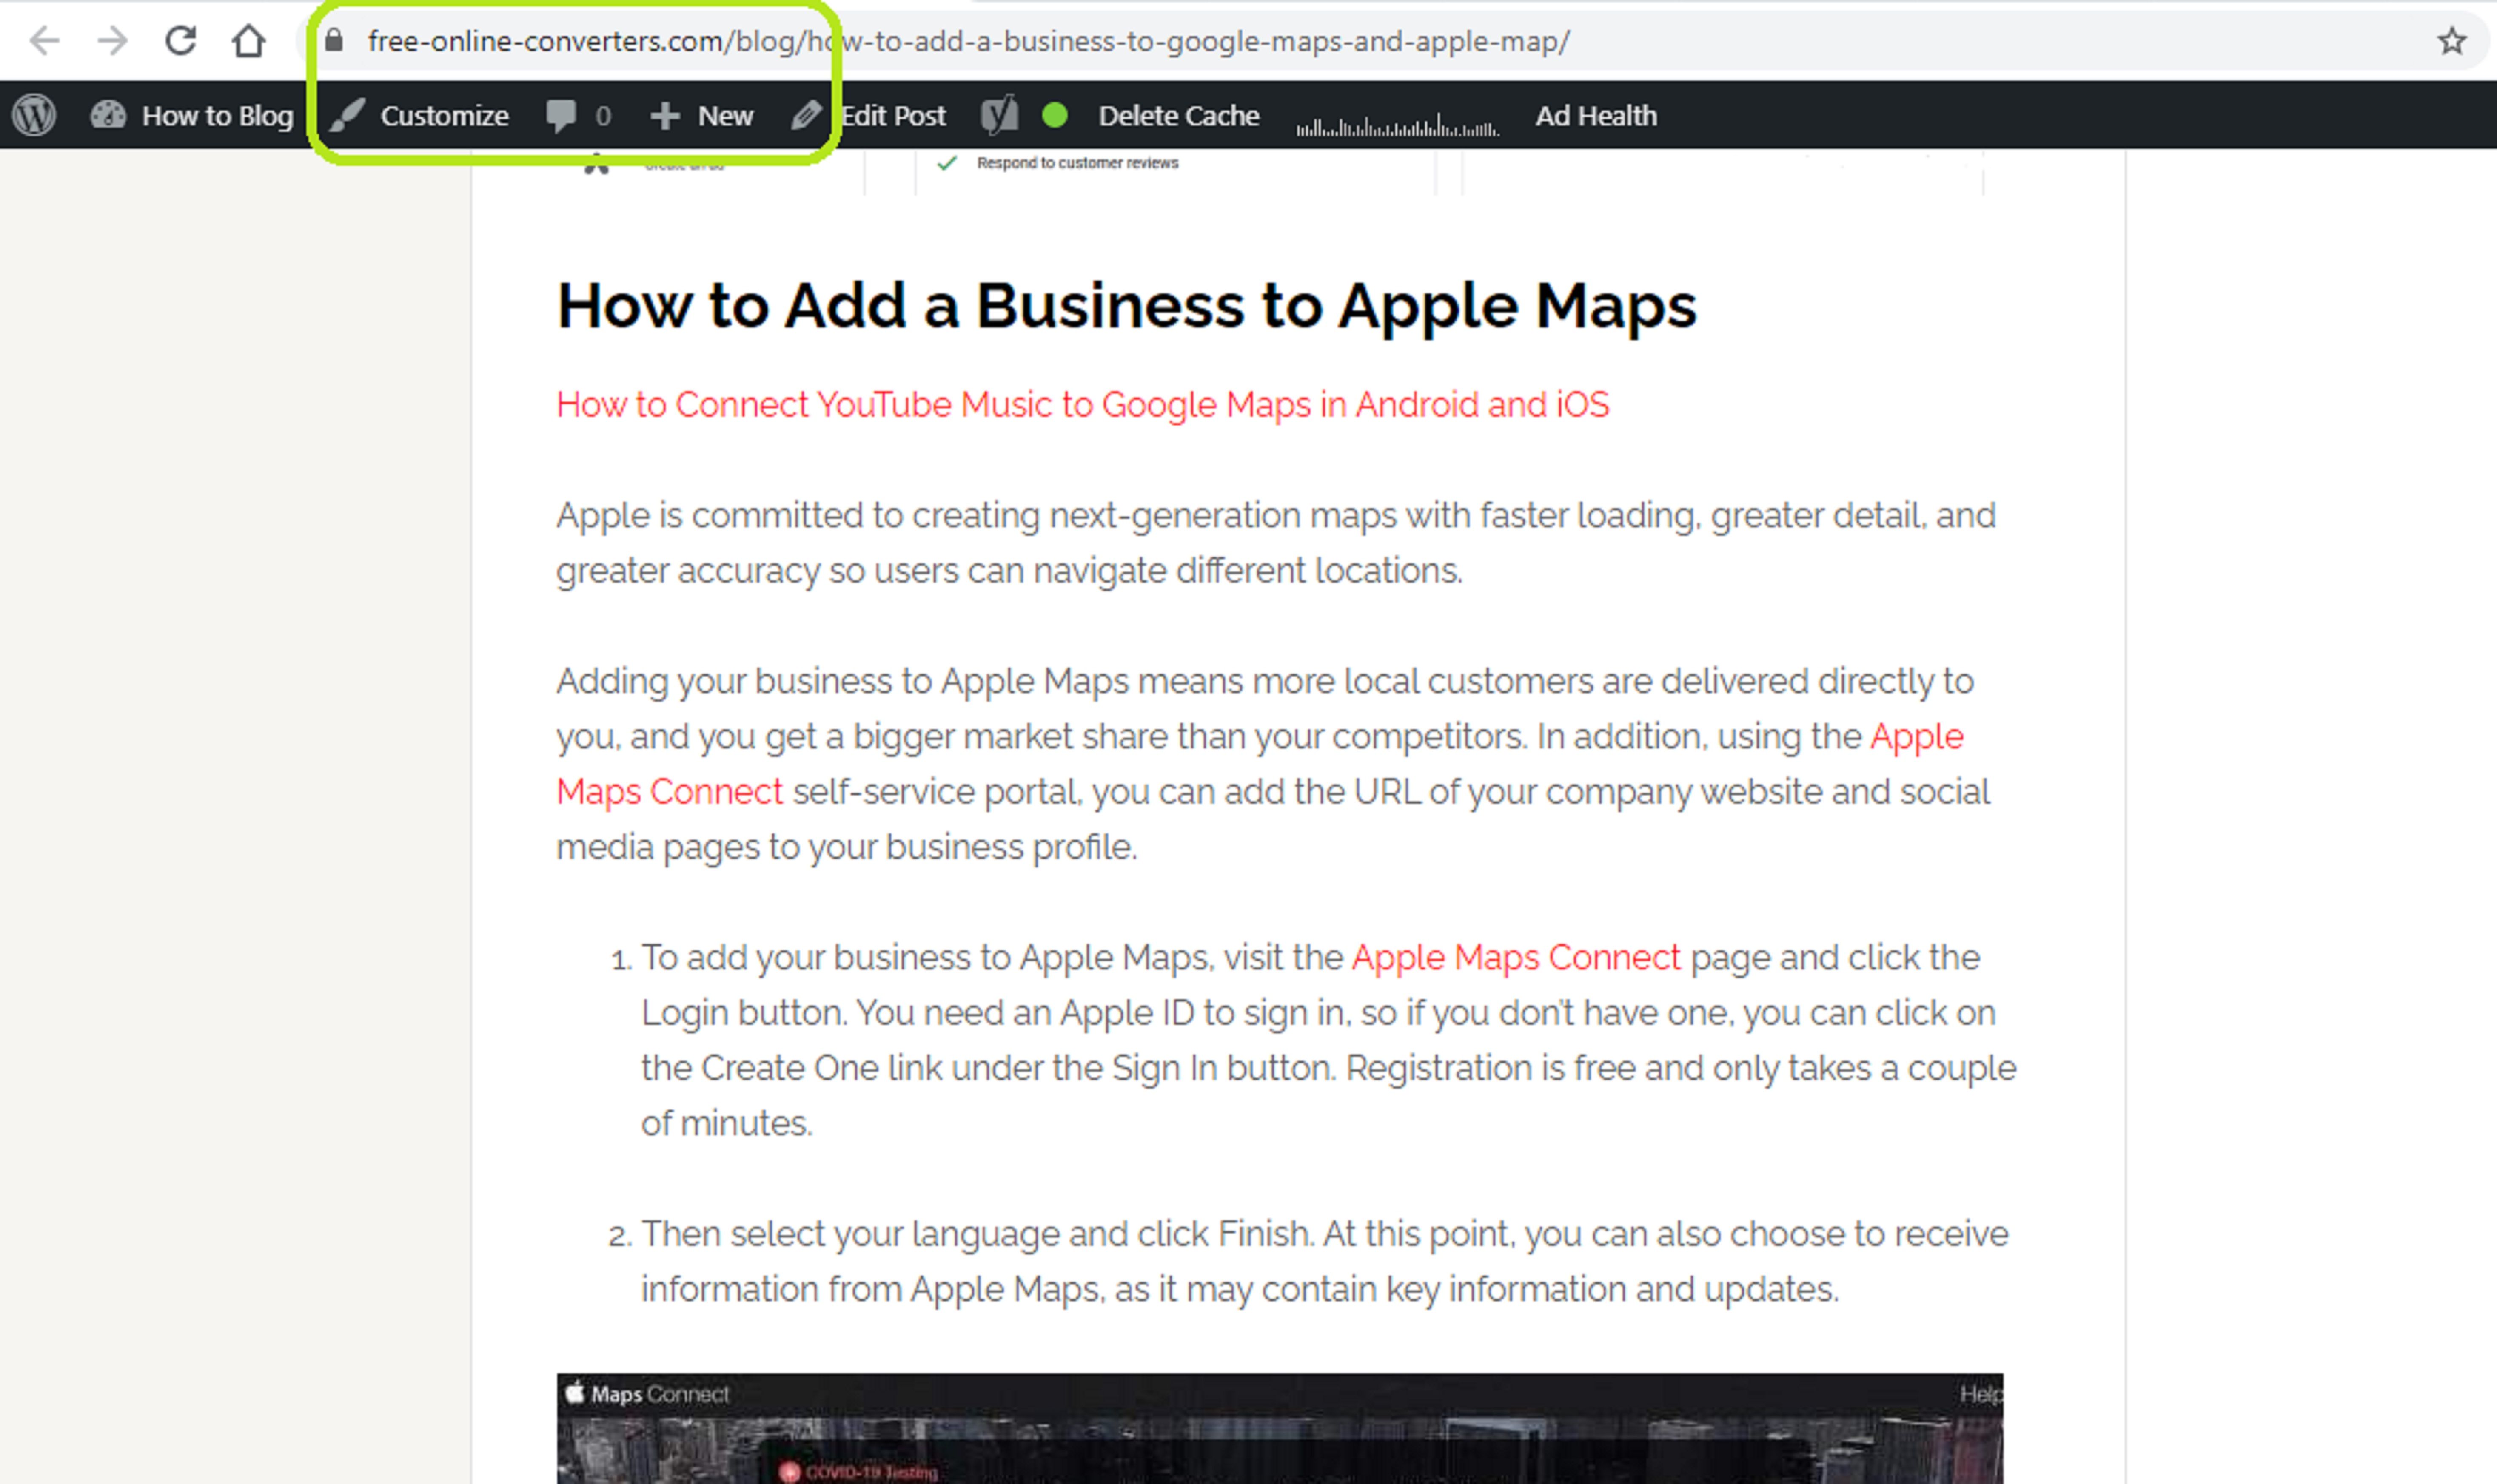
Task: Open the browser home page icon
Action: coord(249,41)
